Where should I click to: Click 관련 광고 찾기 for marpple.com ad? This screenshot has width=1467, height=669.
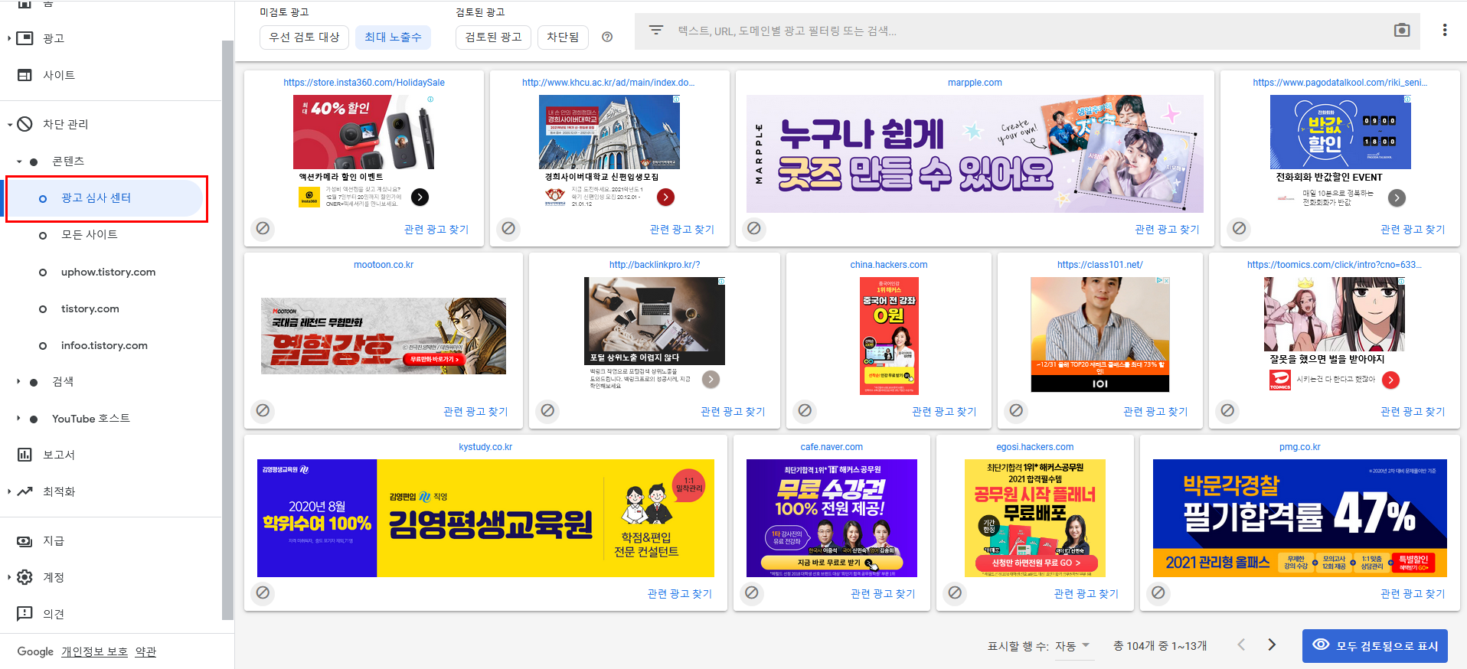pos(1167,229)
